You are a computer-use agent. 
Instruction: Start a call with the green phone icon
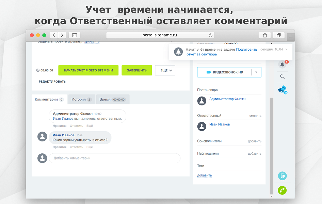tap(282, 190)
